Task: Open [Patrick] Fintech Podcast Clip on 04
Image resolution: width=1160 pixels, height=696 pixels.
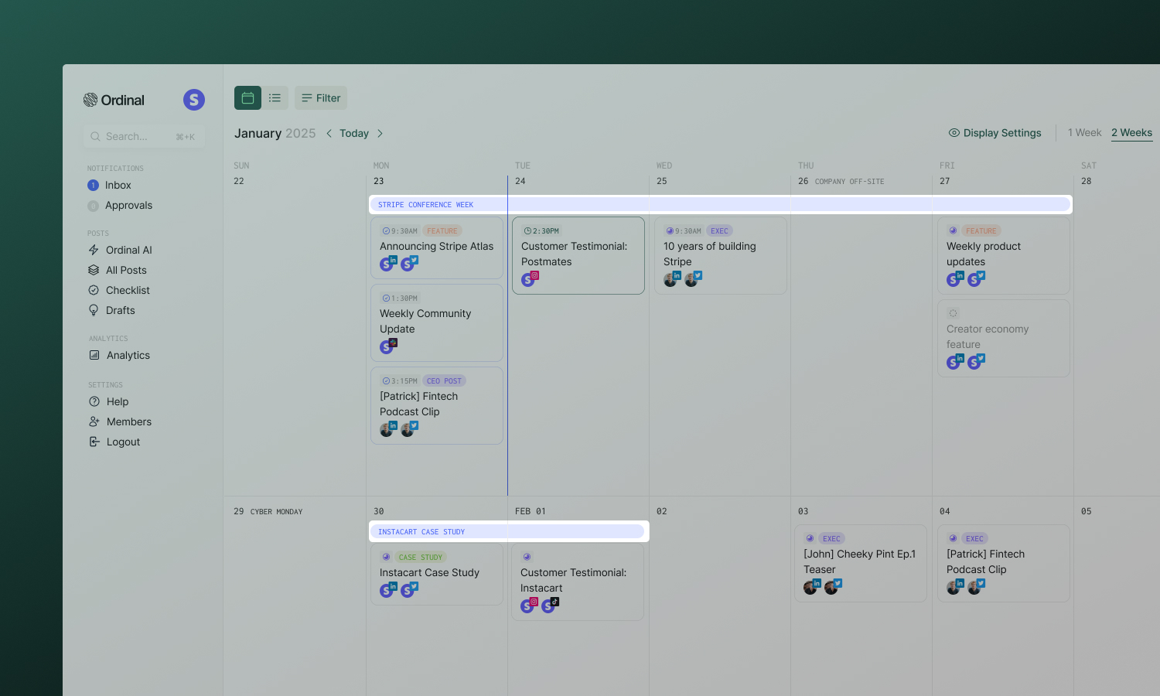Action: [x=1004, y=564]
